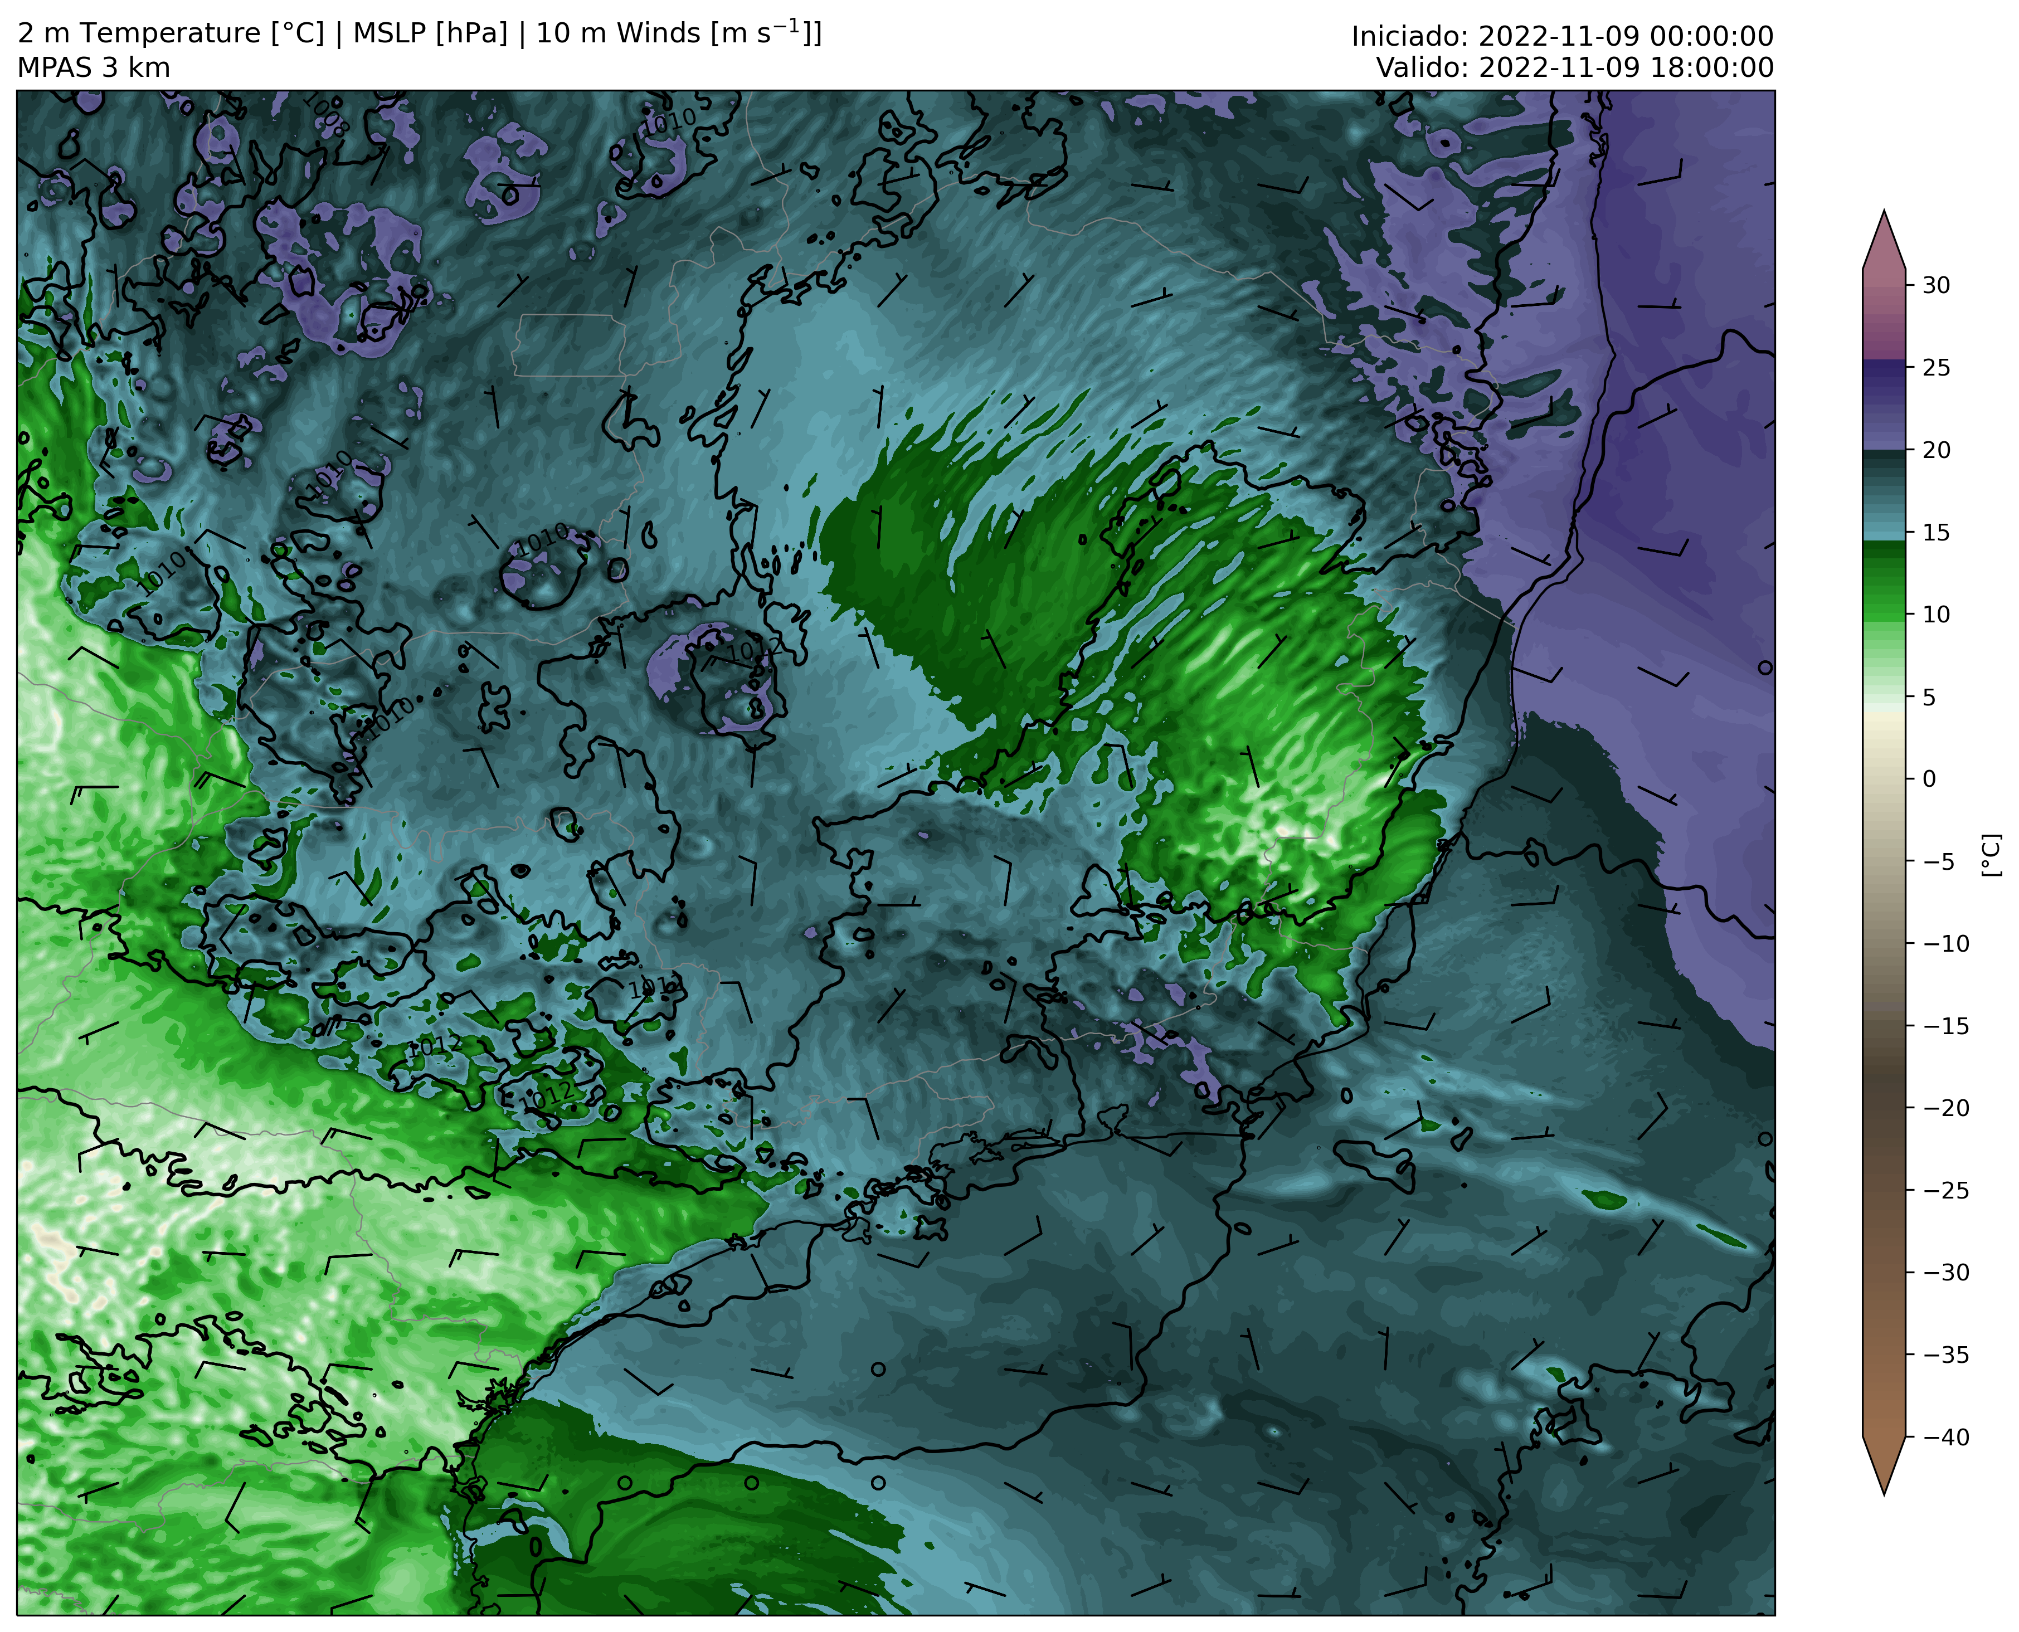Click the purple colorbar band between 20 and 25
Screen dimensions: 2019x1632
click(1884, 405)
